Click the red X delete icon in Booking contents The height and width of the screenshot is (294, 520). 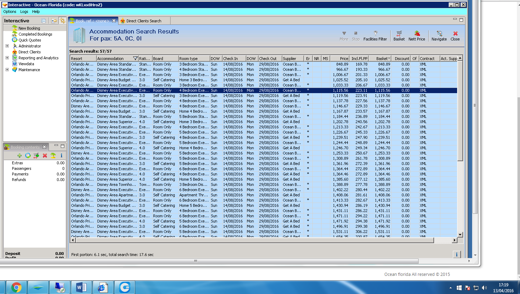(45, 156)
